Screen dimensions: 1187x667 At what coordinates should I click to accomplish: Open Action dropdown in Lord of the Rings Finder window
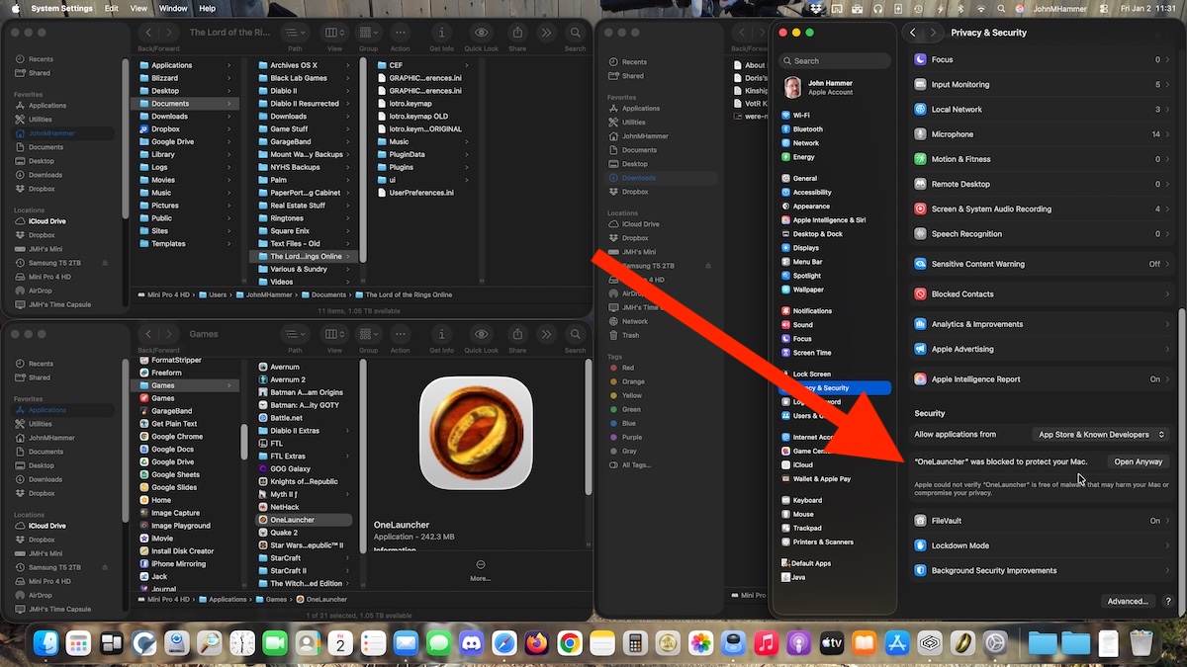[x=400, y=33]
